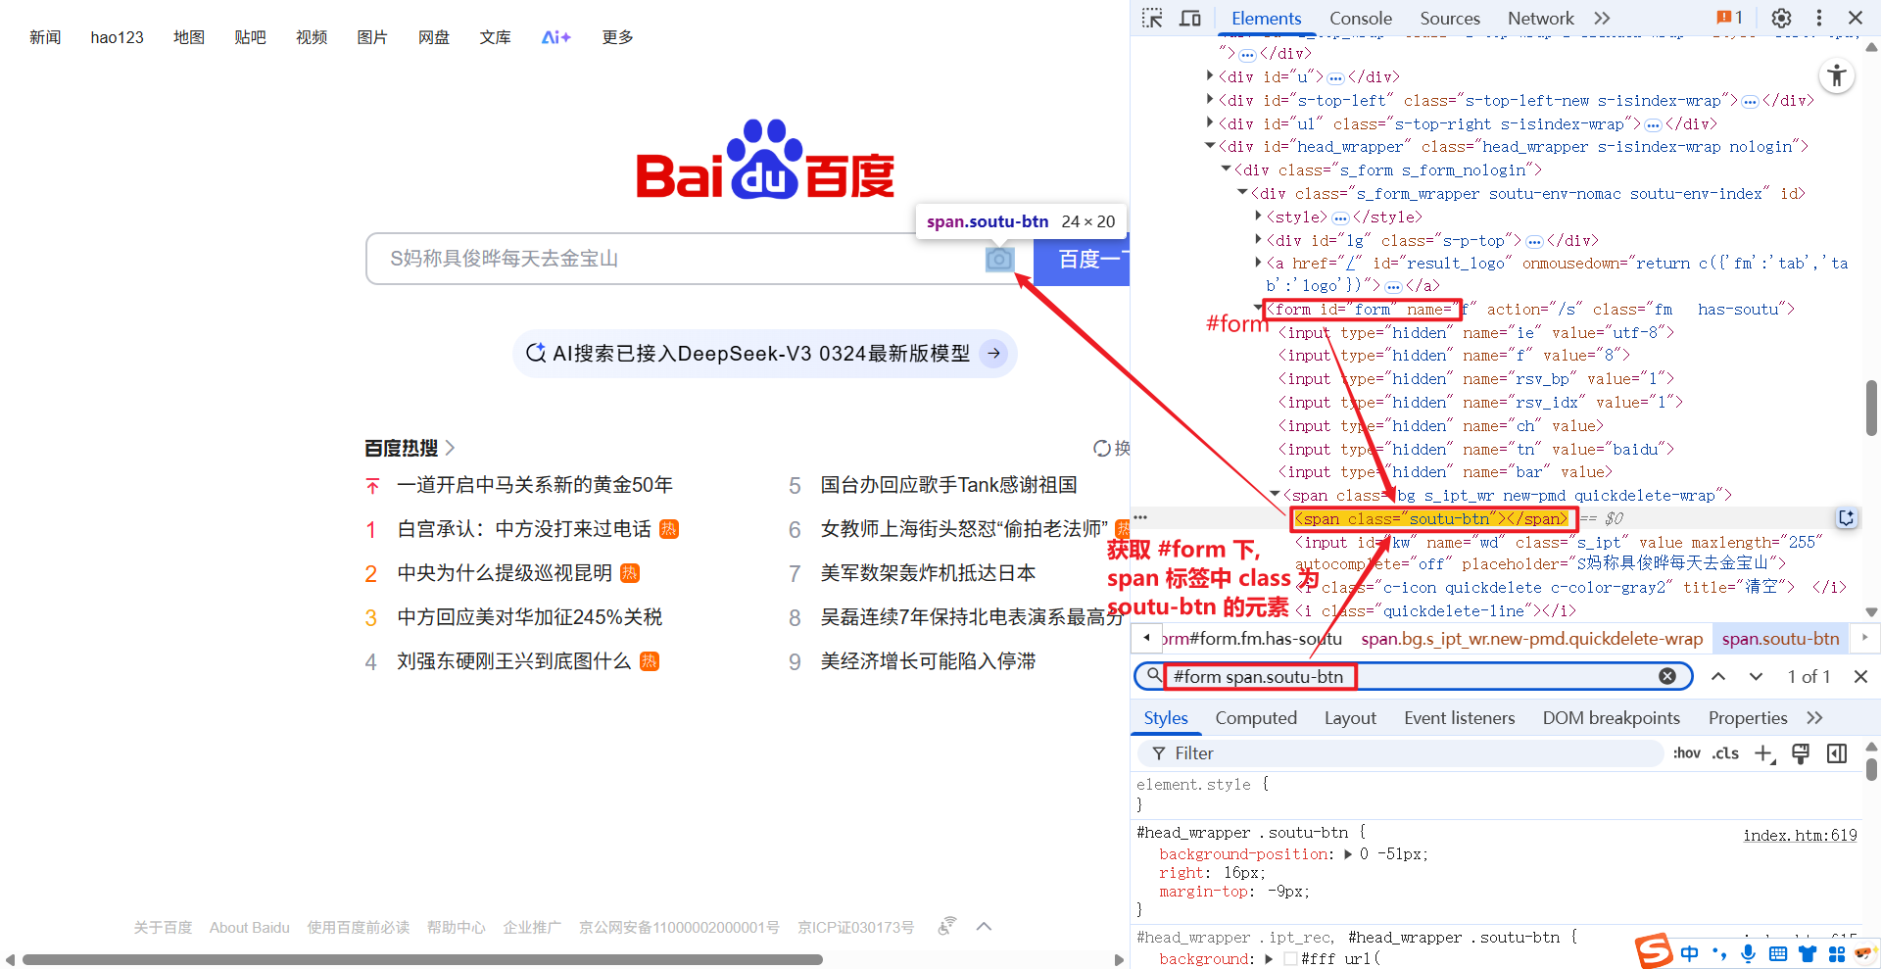The image size is (1881, 969).
Task: Click the Sogou soft keyboard icon
Action: [x=1778, y=953]
